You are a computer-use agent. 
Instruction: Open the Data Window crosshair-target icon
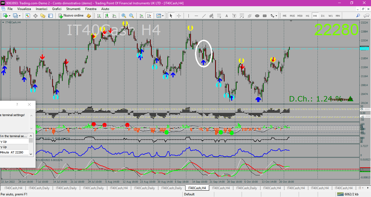(x=35, y=16)
